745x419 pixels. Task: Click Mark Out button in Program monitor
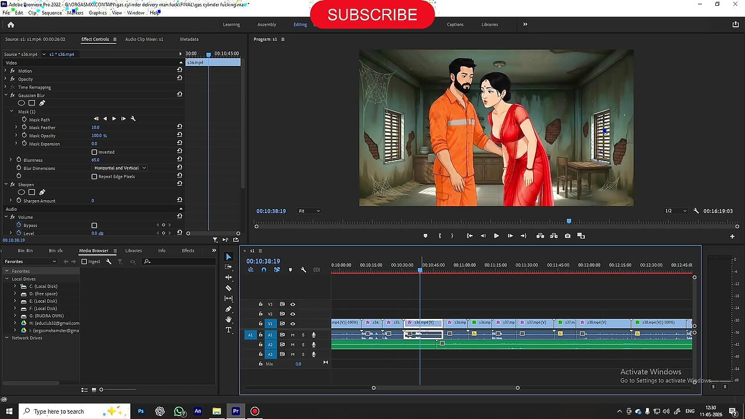pos(452,236)
